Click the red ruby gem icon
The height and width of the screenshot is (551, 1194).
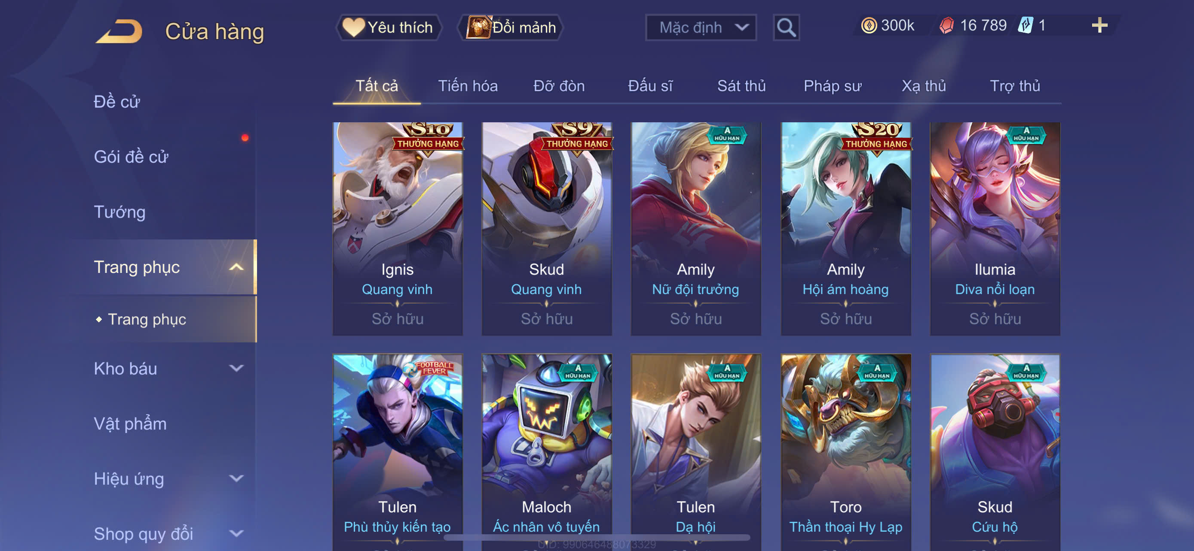[946, 25]
